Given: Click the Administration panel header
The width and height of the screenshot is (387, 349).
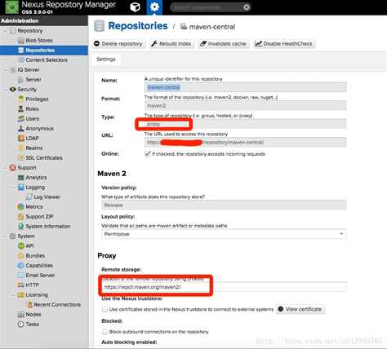Looking at the screenshot, I should tap(44, 20).
